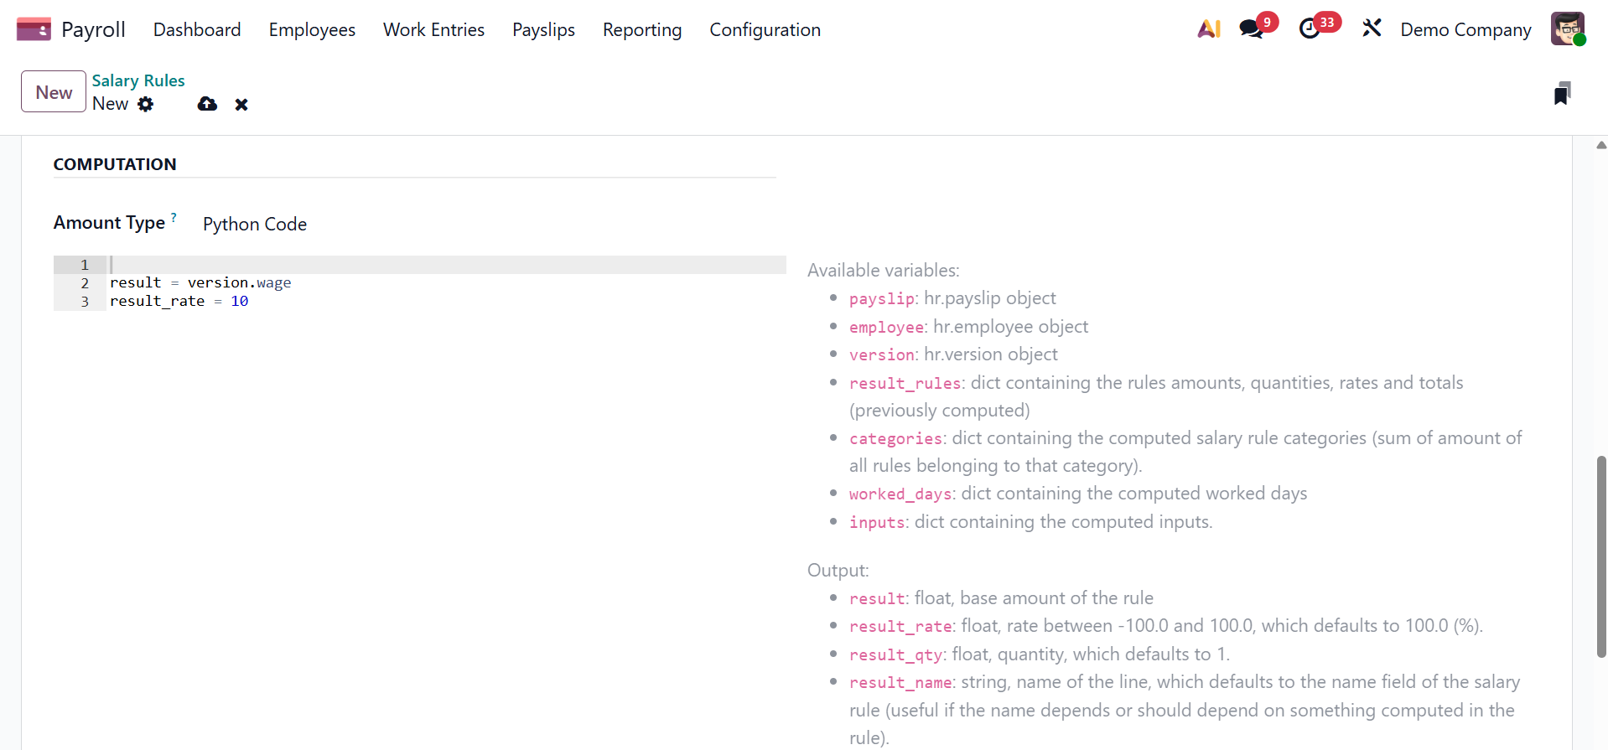The width and height of the screenshot is (1608, 750).
Task: Open the Reporting menu
Action: [x=641, y=30]
